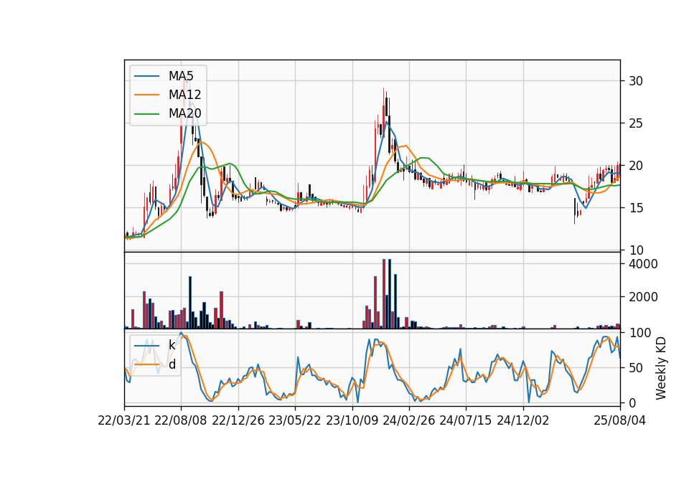Click the price axis value 25
This screenshot has height=495, width=689.
(x=636, y=124)
